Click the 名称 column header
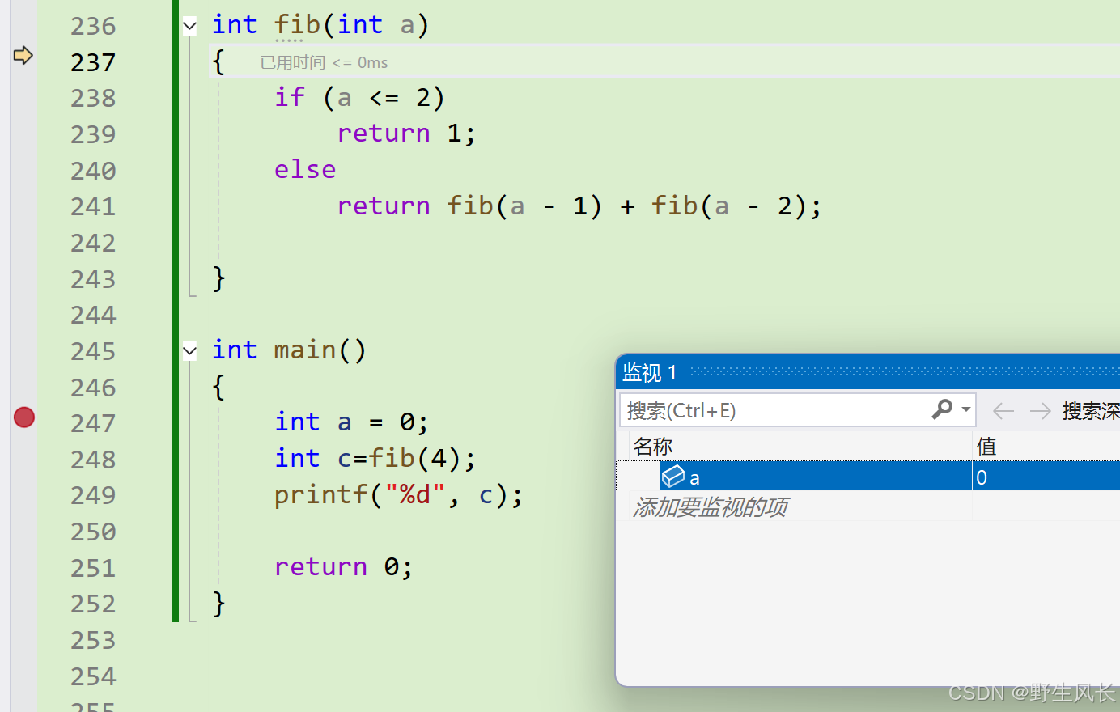The height and width of the screenshot is (712, 1120). point(800,446)
